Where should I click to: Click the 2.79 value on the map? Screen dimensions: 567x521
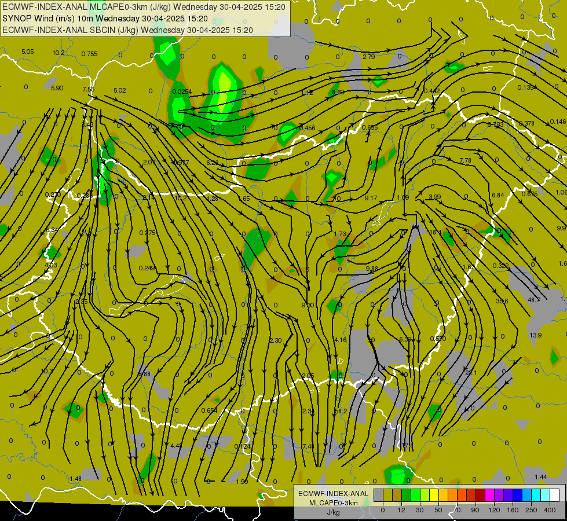[x=369, y=57]
